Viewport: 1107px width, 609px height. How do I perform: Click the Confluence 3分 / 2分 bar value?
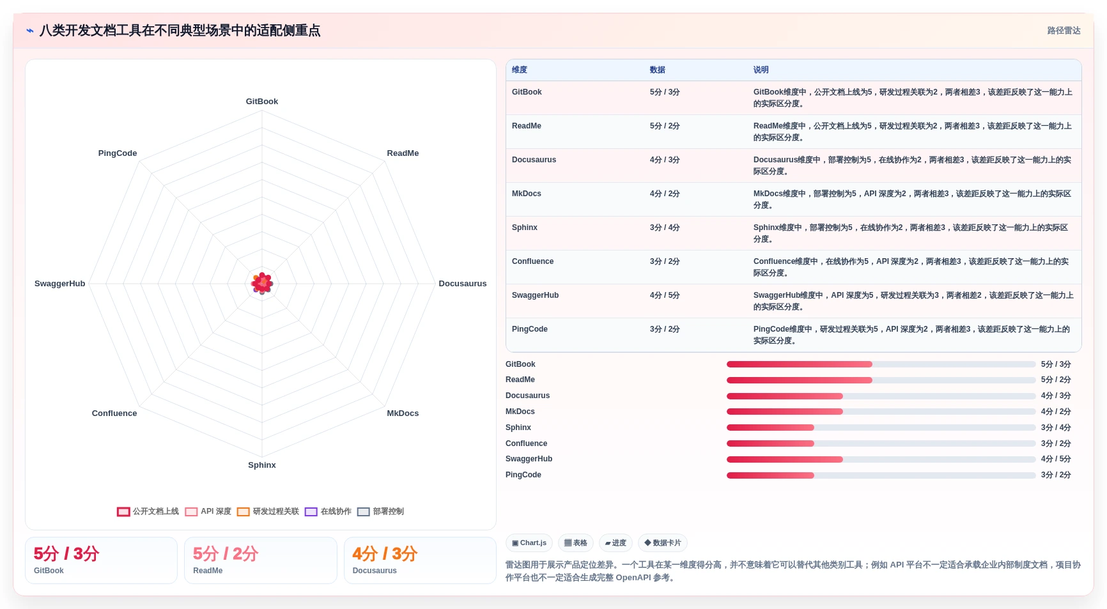1056,443
